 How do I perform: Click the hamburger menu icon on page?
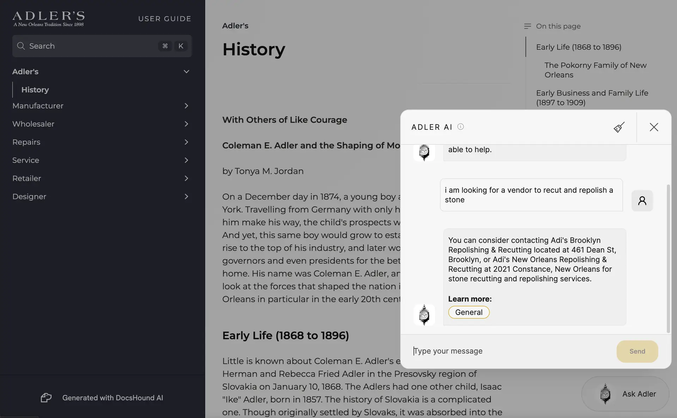pyautogui.click(x=527, y=26)
